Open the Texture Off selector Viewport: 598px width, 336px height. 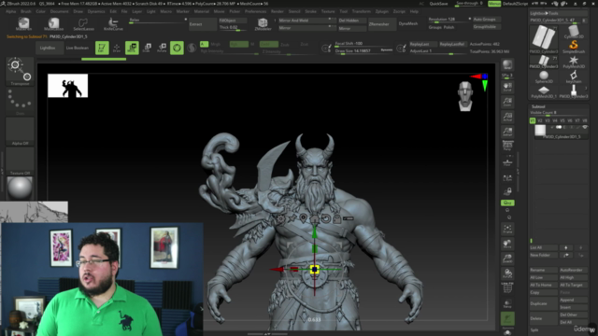pyautogui.click(x=20, y=161)
